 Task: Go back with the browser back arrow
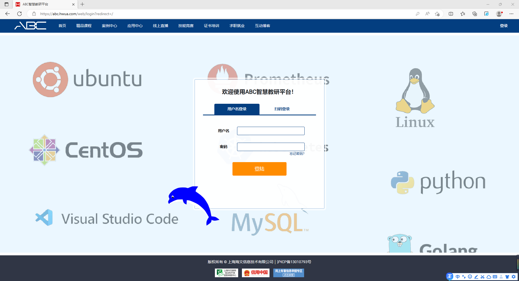8,14
